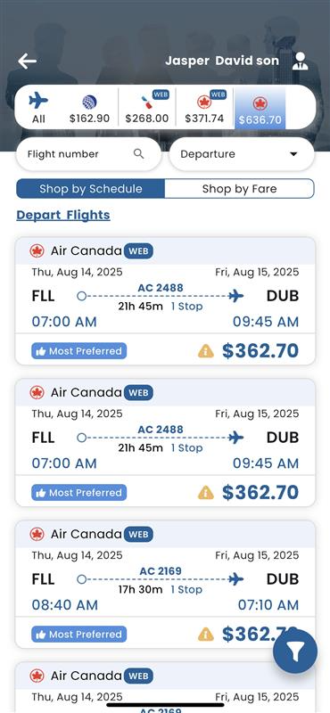Expand the Departure dropdown
330x713 pixels.
click(x=242, y=154)
